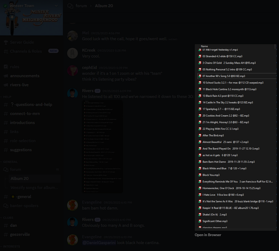
Task: Click Evangeline's avatar on bam bam message
Action: pyautogui.click(x=72, y=205)
